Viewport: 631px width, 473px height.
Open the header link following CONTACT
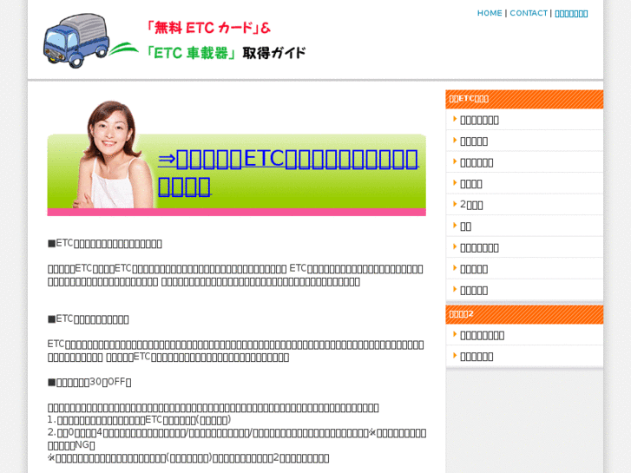click(571, 14)
